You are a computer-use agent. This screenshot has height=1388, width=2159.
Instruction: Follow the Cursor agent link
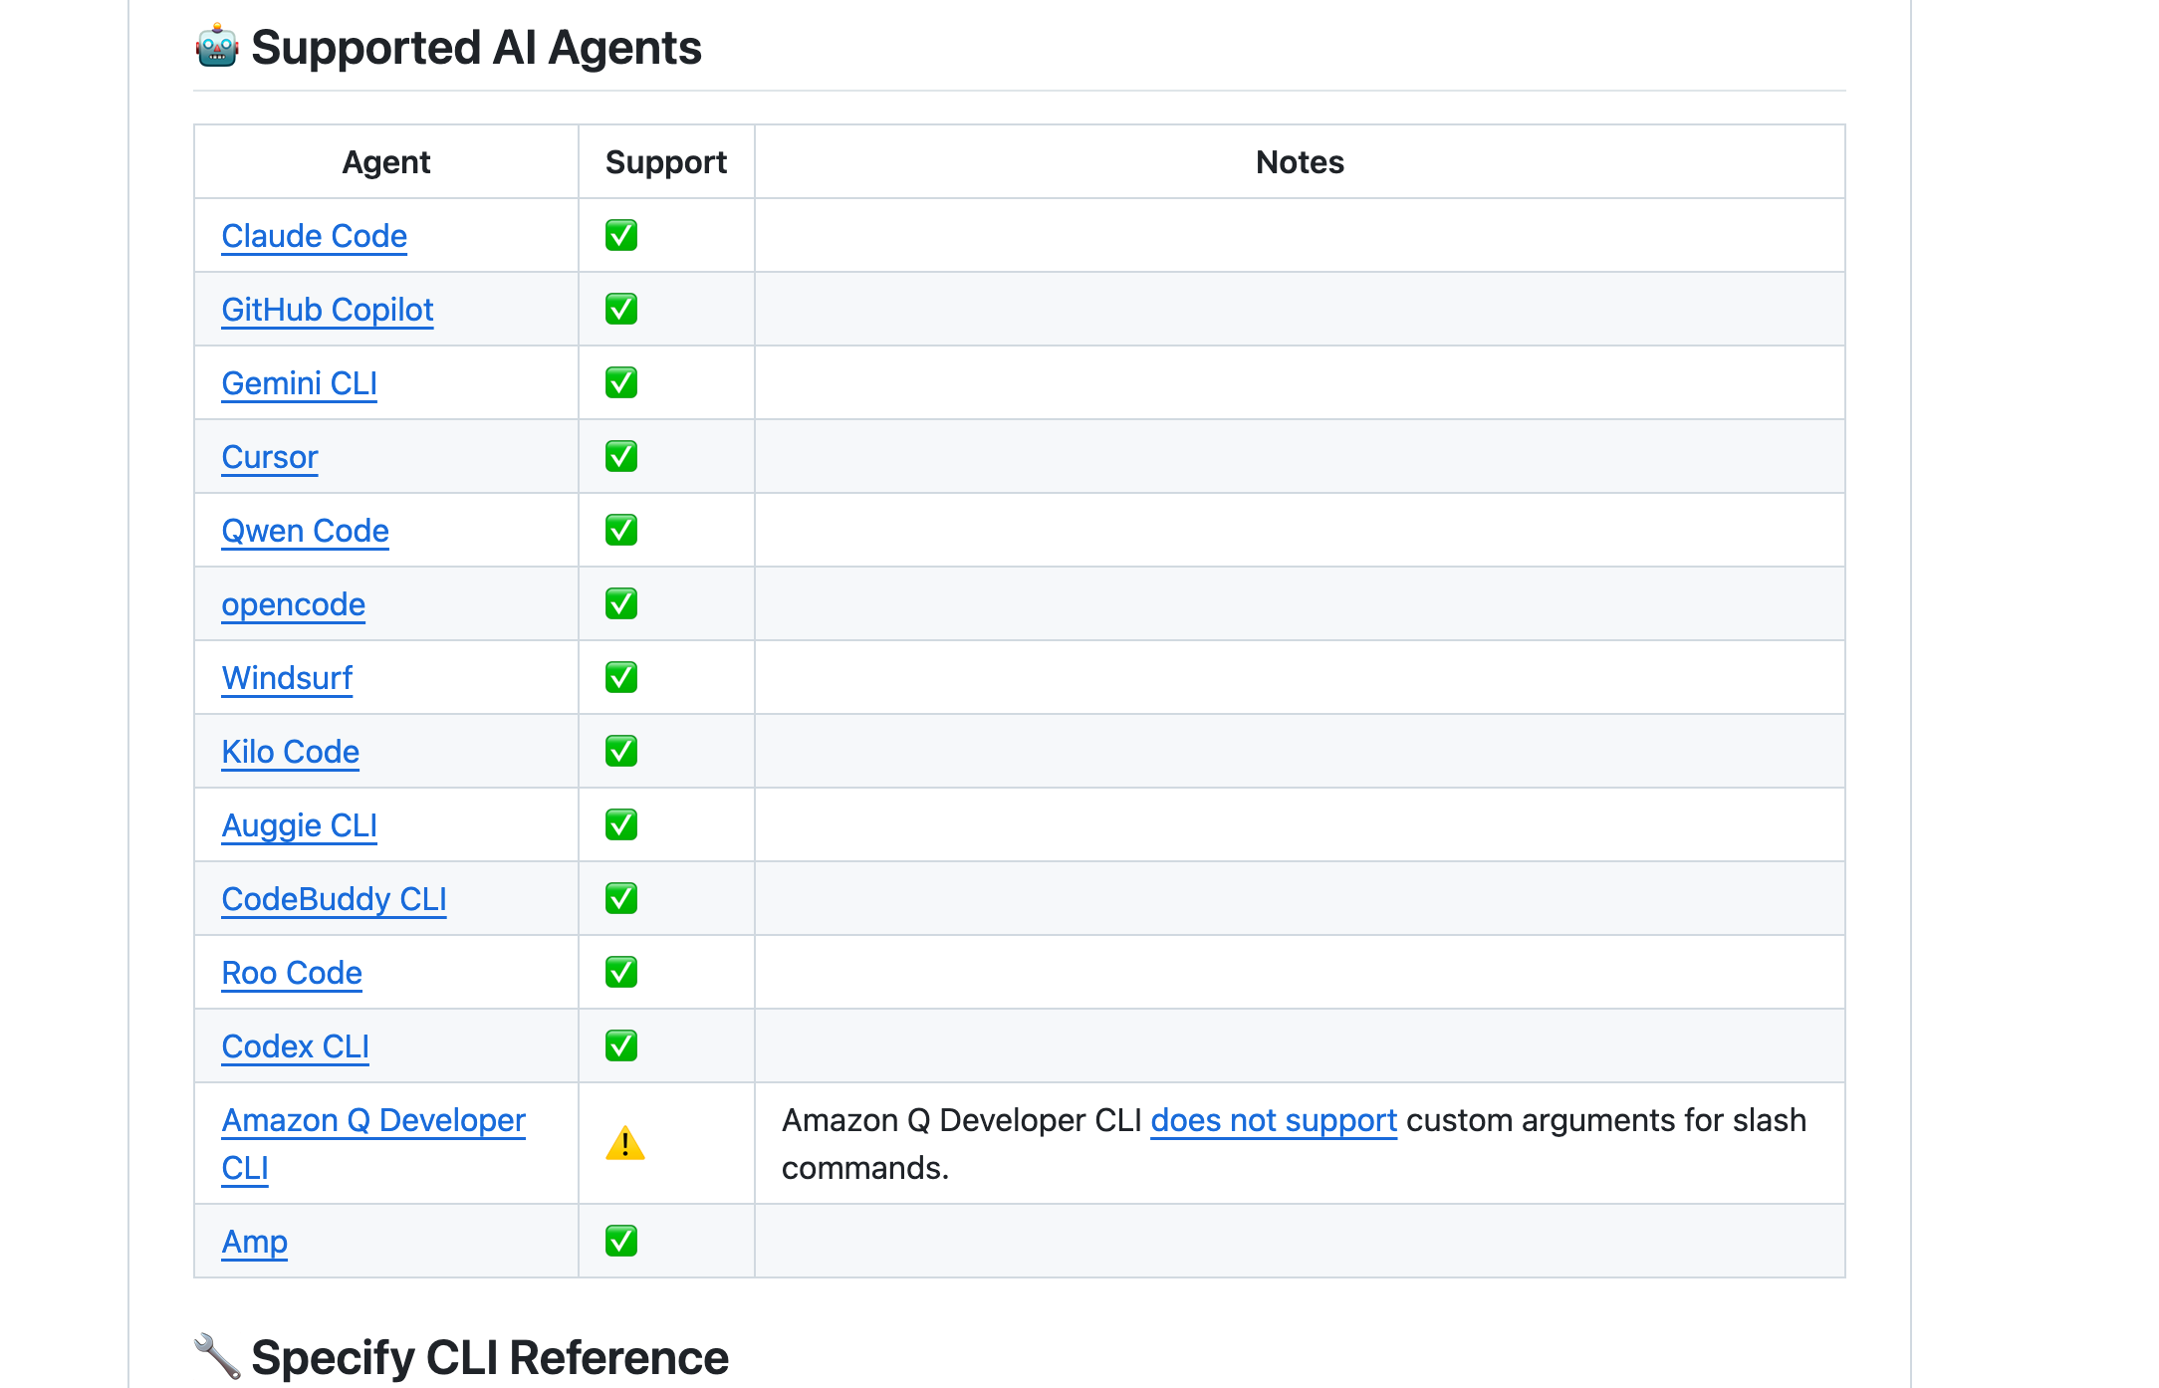269,457
